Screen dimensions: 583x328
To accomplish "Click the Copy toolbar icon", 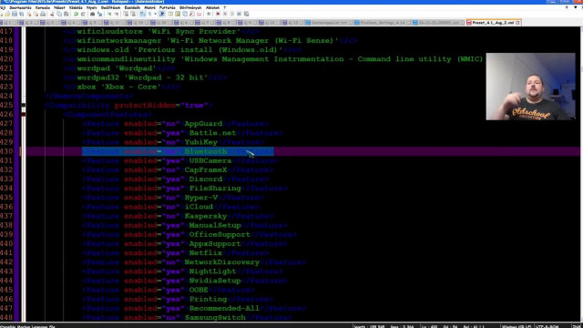I will click(x=59, y=14).
